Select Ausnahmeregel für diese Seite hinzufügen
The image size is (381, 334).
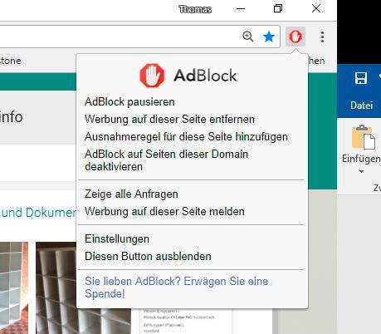click(186, 137)
